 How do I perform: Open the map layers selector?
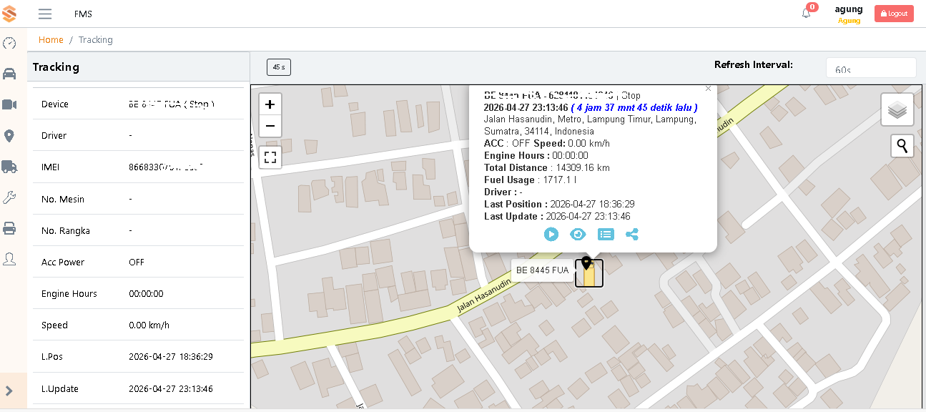tap(897, 110)
